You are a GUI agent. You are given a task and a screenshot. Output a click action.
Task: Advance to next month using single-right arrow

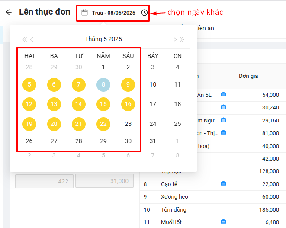[175, 39]
